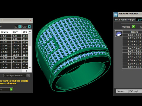Click the 15.51 DWT cell
Image resolution: width=142 pixels, height=106 pixels.
(16, 52)
